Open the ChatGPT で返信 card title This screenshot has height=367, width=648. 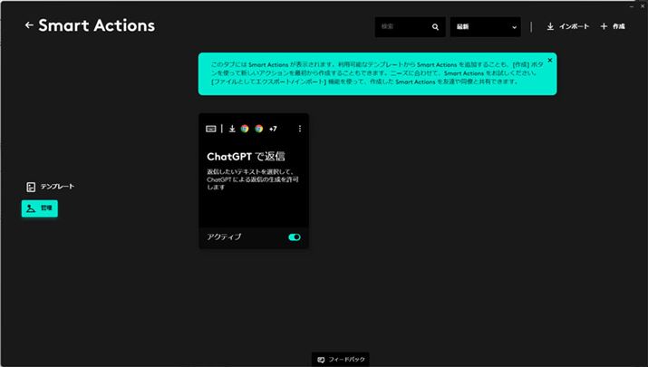pos(246,156)
